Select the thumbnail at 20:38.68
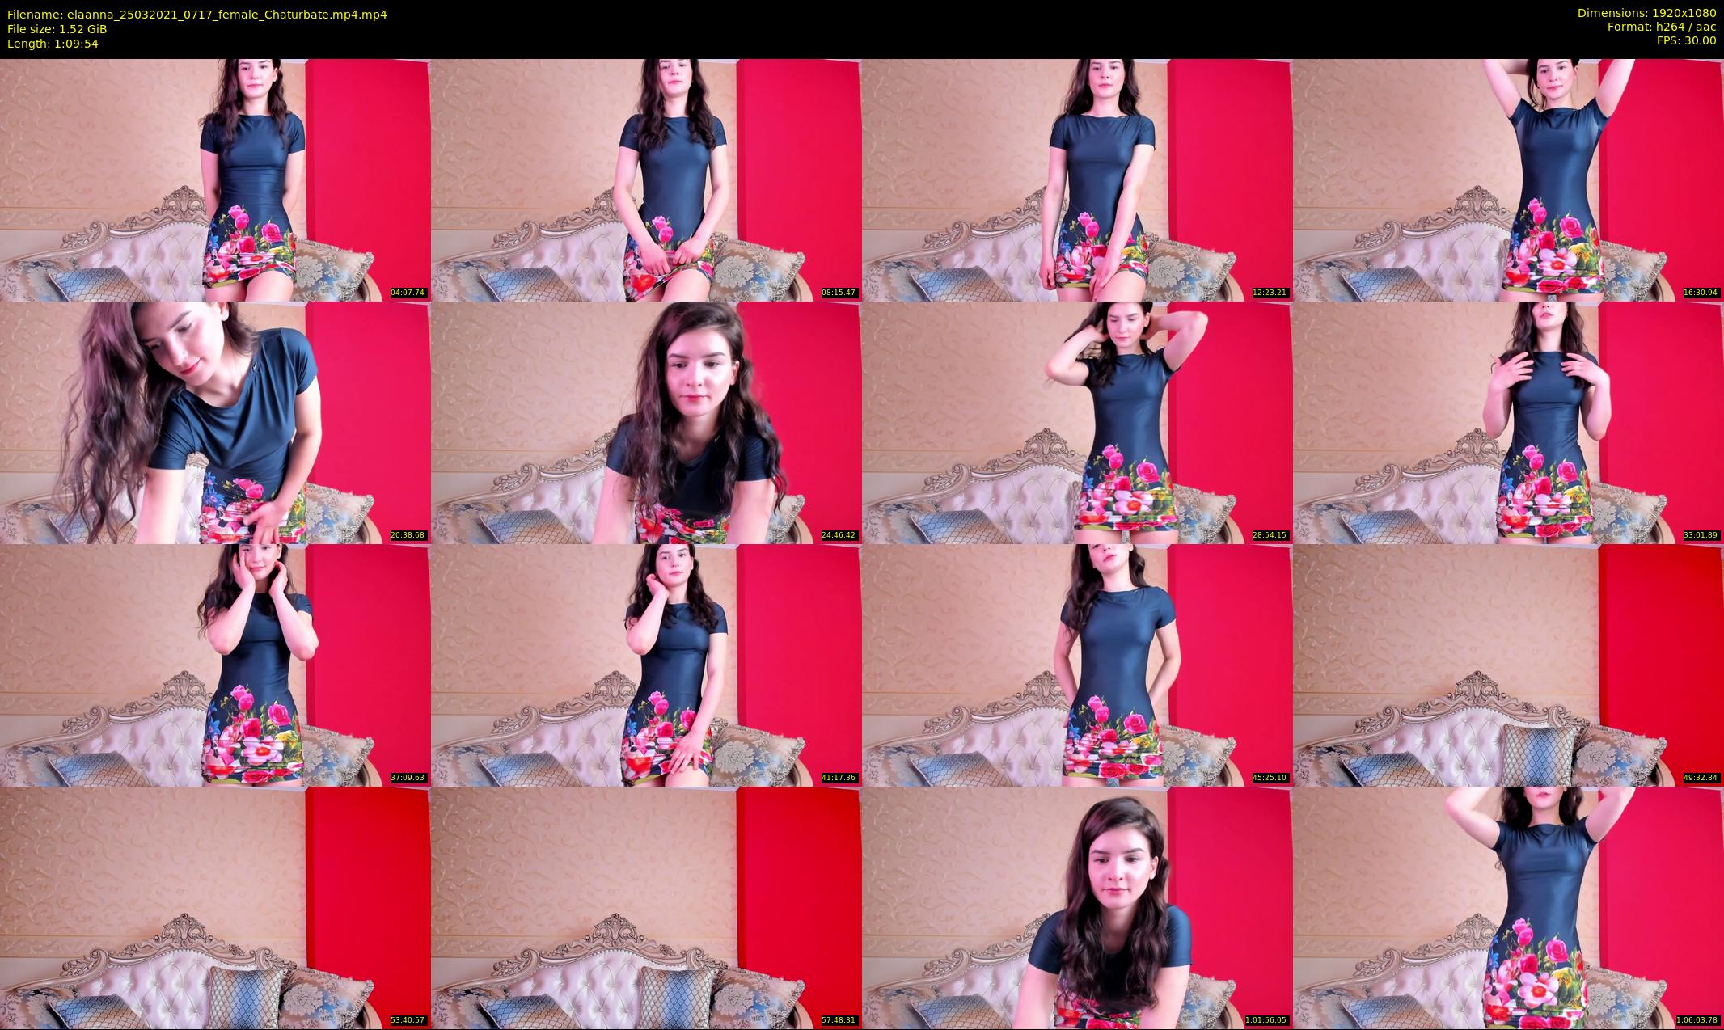 pos(215,422)
